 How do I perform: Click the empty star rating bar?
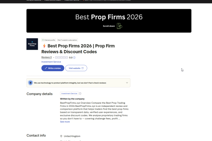(x=61, y=57)
